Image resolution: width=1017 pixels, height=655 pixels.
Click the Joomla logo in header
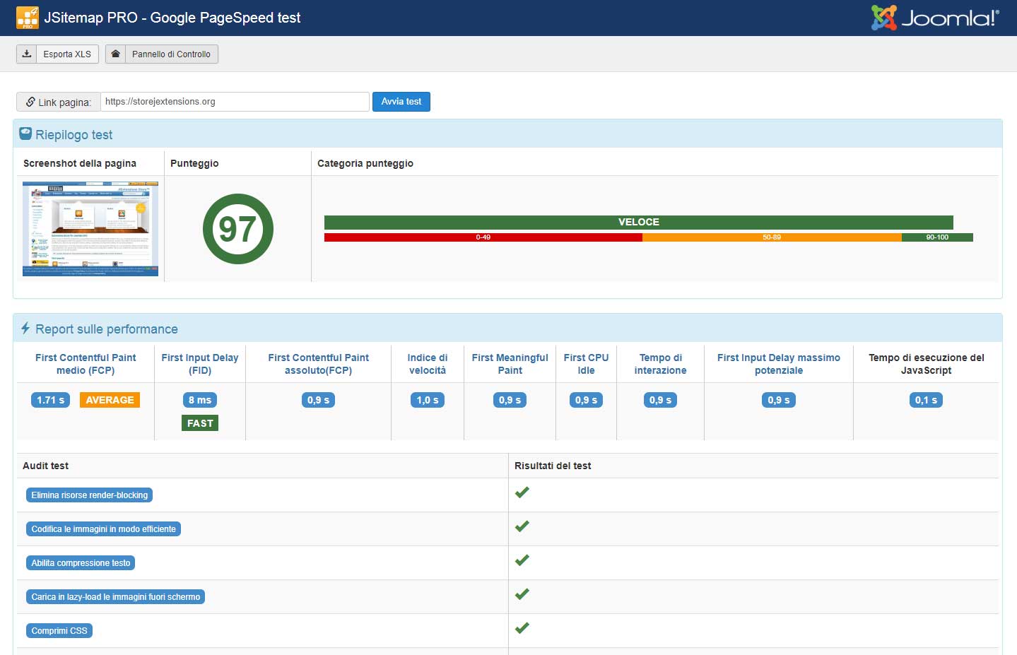[x=934, y=18]
